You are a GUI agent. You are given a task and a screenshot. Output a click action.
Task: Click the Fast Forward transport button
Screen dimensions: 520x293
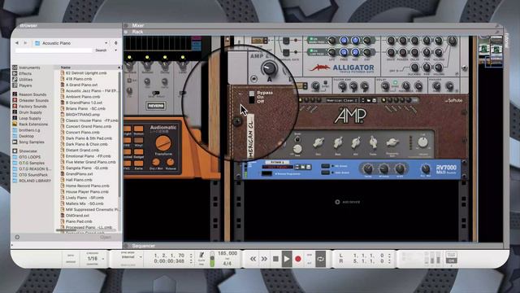coord(264,259)
